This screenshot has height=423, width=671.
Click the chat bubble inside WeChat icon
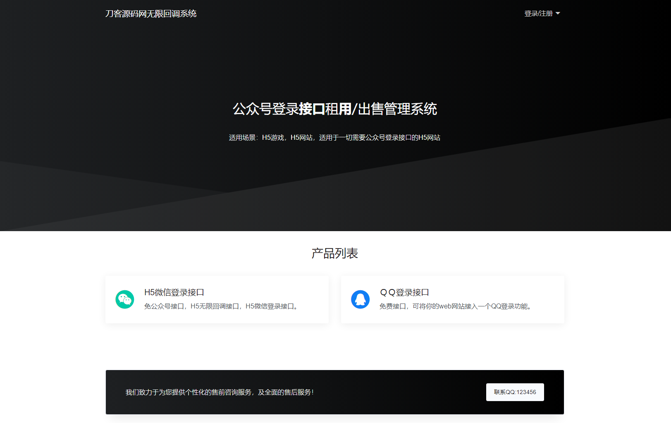(124, 298)
